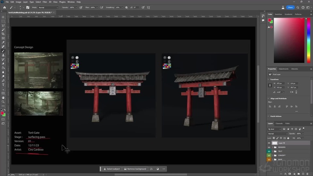Toggle lock transparent pixels
313x176 pixels.
pos(274,138)
